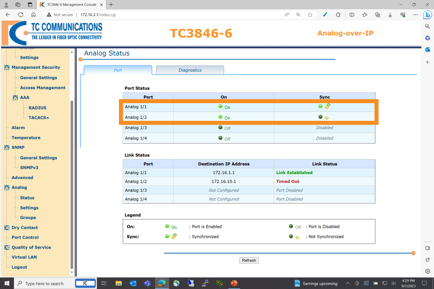434x289 pixels.
Task: Open Analog Status page in sidebar
Action: point(27,198)
